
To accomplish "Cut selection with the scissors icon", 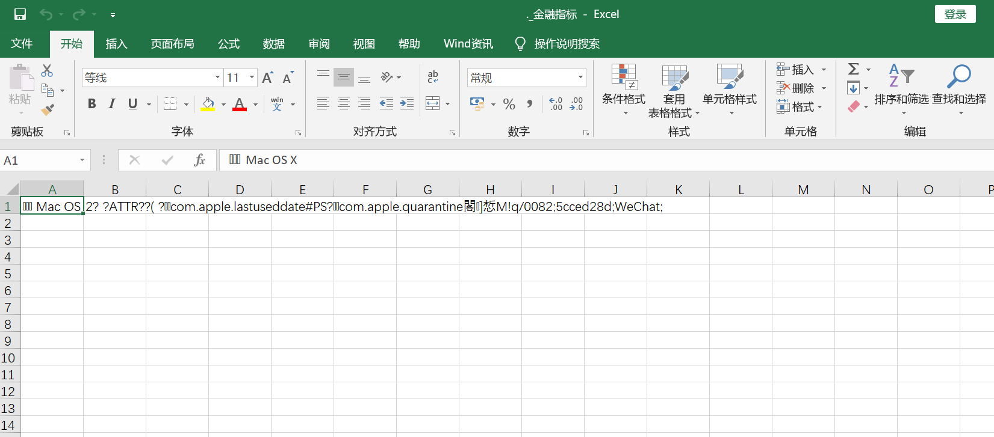I will (47, 70).
